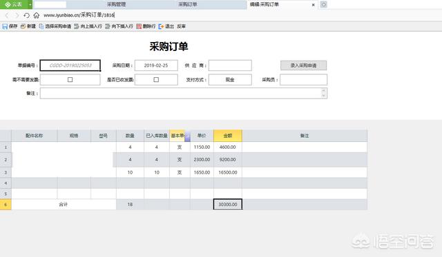Viewport: 442px width, 257px height.
Task: Click the 单据编号 input field
Action: 70,65
